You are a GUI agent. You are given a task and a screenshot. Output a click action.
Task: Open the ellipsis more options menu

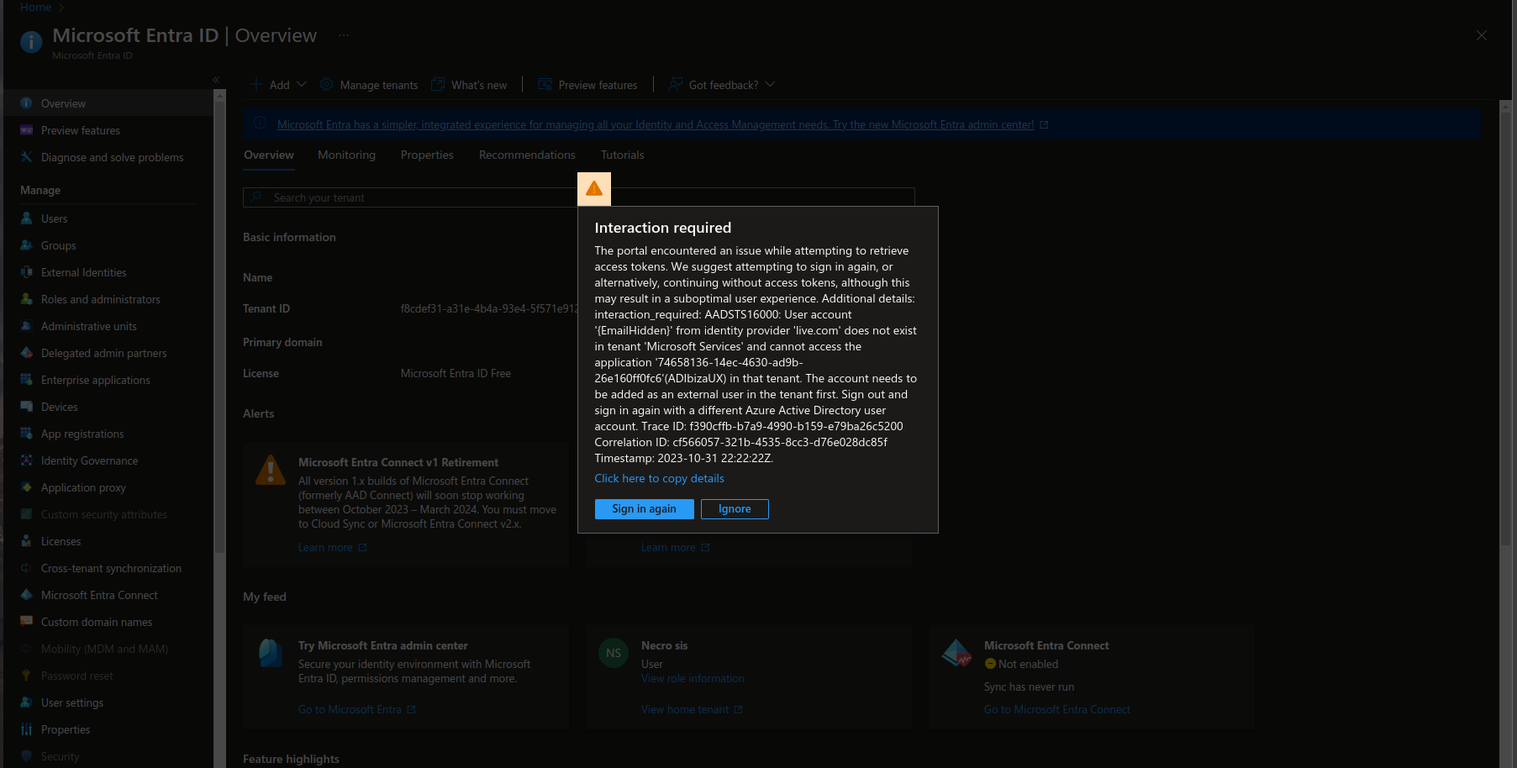coord(343,35)
